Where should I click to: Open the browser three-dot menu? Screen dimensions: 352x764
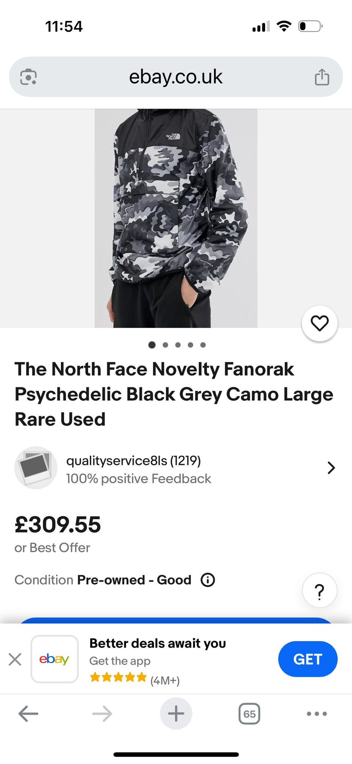pos(317,714)
